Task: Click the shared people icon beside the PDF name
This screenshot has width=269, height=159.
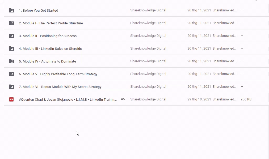Action: (x=123, y=99)
